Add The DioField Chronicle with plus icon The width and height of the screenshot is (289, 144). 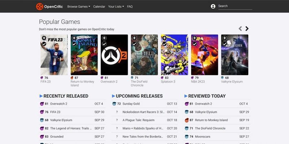[134, 38]
